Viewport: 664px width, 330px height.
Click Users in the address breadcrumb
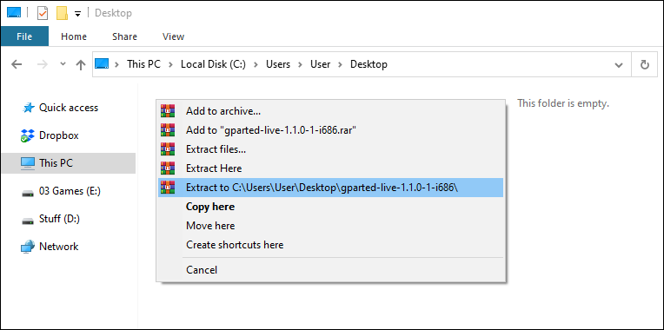point(278,64)
